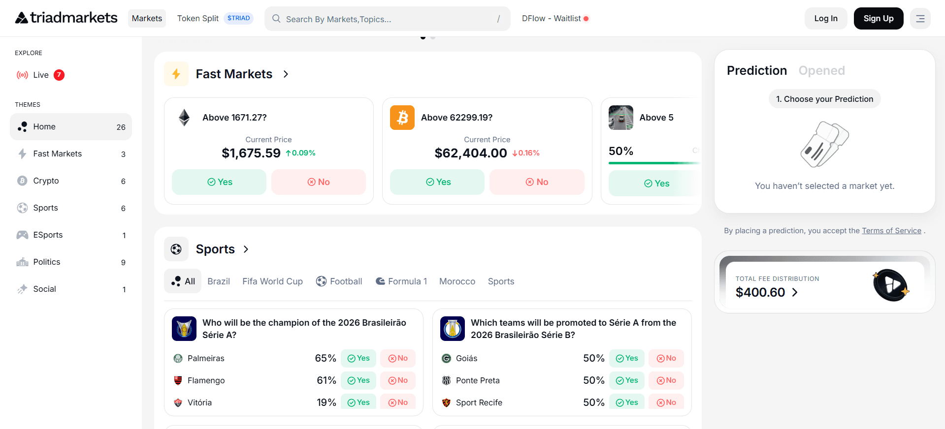This screenshot has height=429, width=945.
Task: Click the $TRIAD token badge
Action: coord(239,18)
